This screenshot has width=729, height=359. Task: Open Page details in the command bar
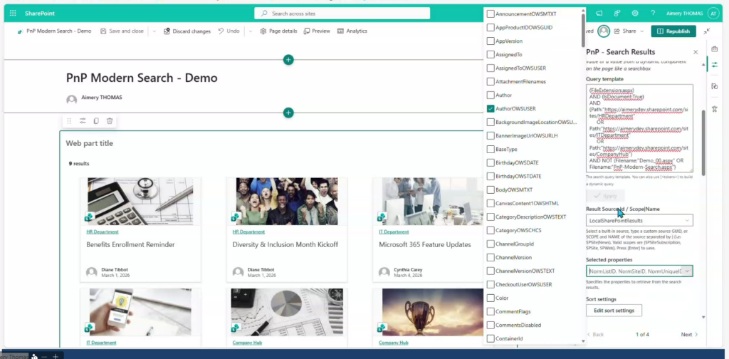point(278,31)
